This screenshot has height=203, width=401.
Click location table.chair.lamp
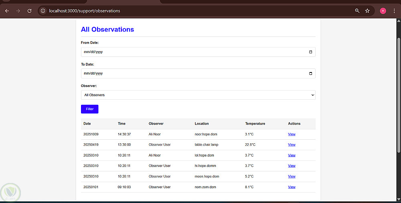coord(207,145)
